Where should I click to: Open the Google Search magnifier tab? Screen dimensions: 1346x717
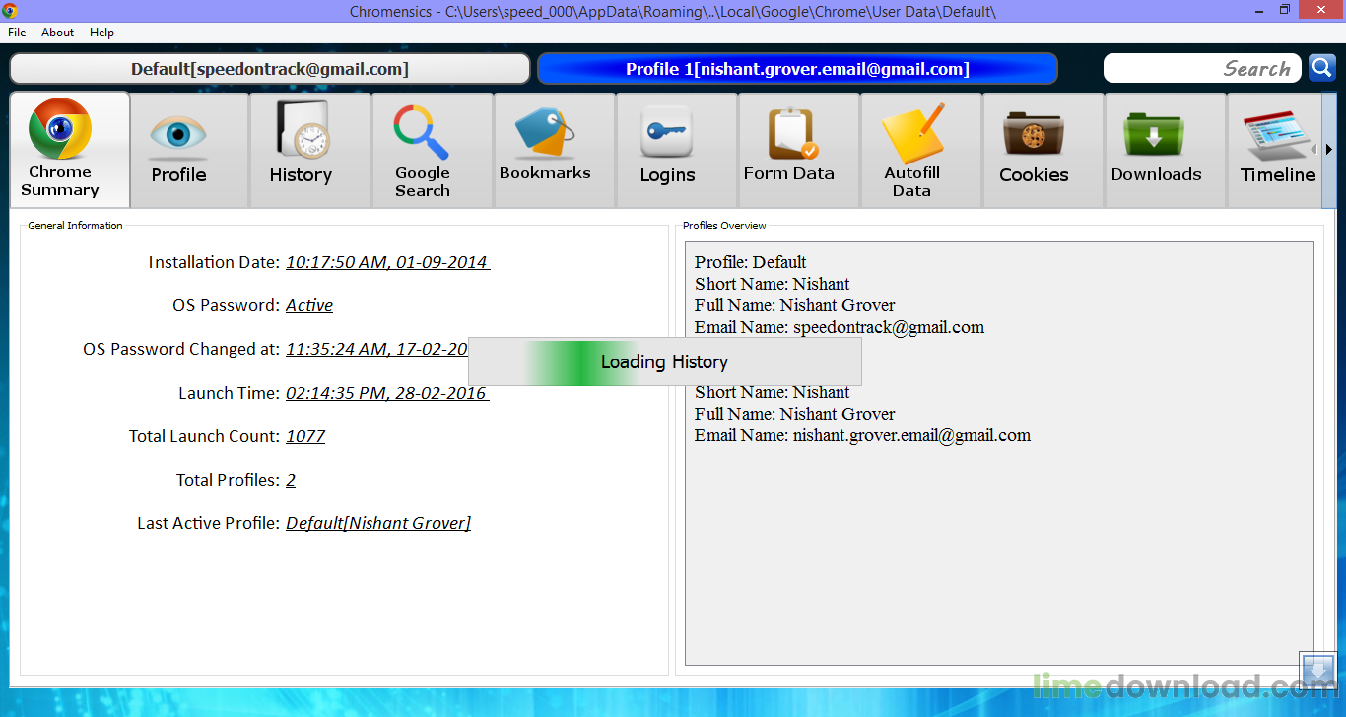pos(433,150)
